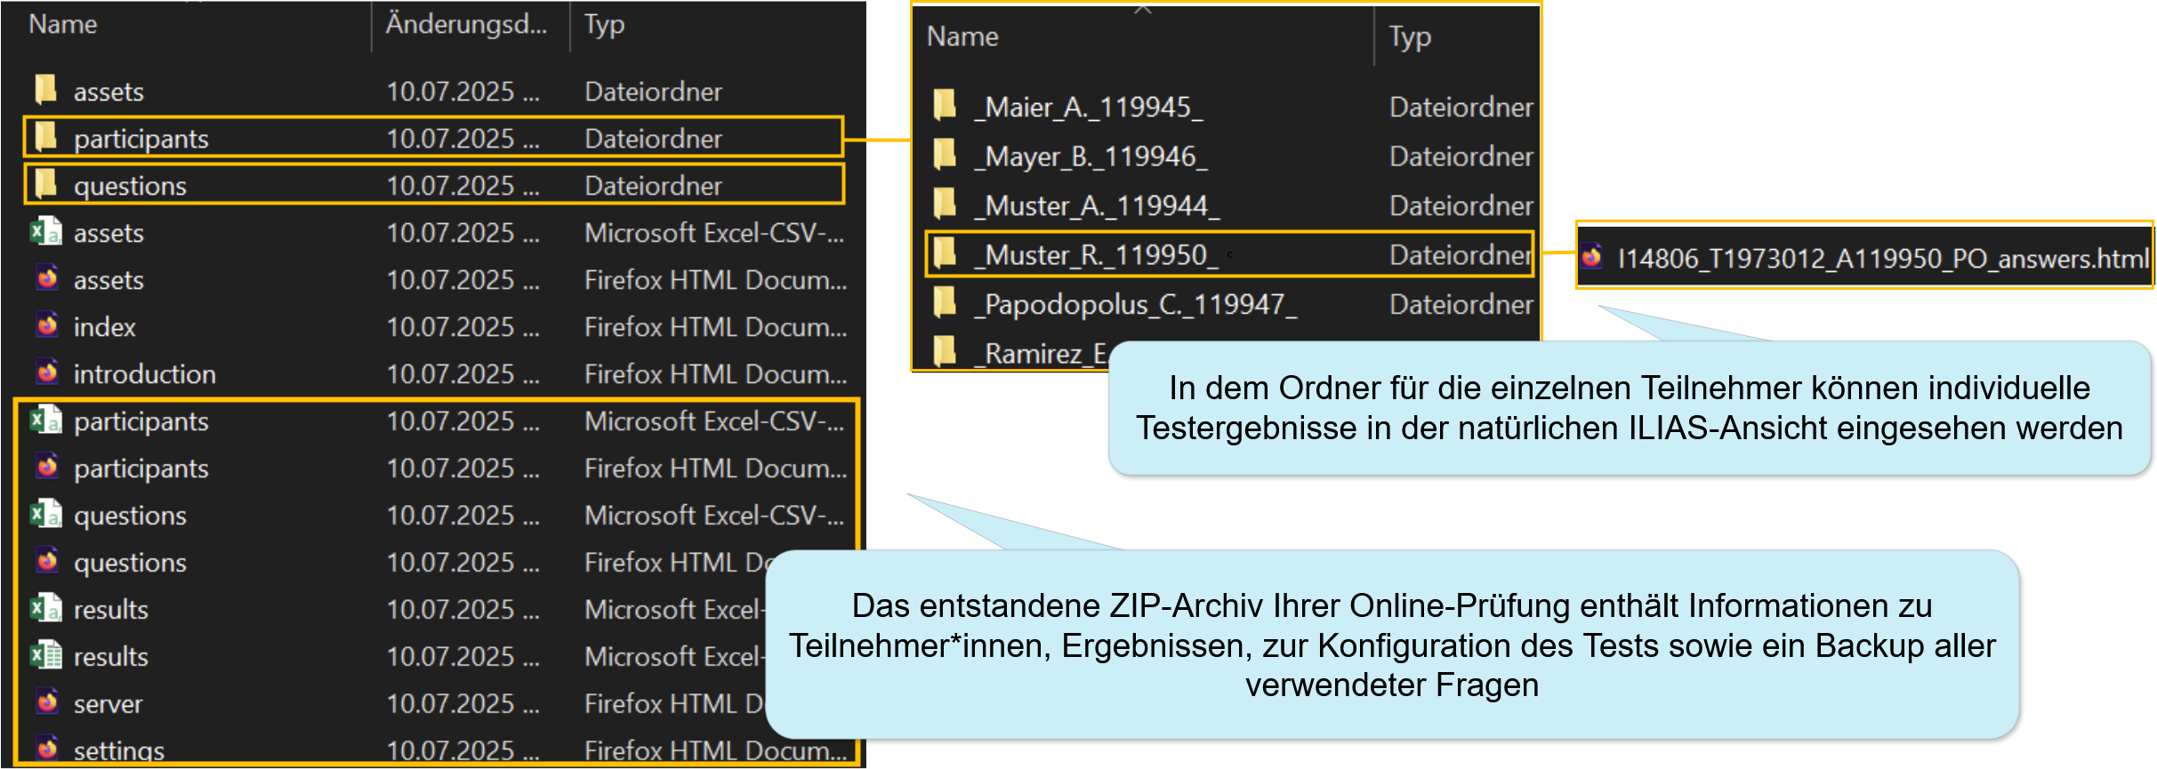Image resolution: width=2157 pixels, height=769 pixels.
Task: Click the date of the index row
Action: tap(463, 327)
